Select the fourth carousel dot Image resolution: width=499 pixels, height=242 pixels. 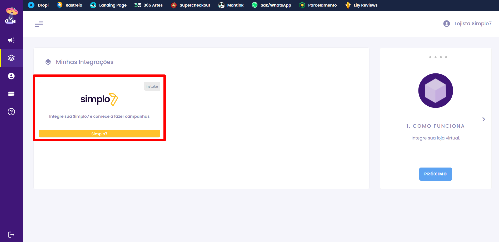446,57
